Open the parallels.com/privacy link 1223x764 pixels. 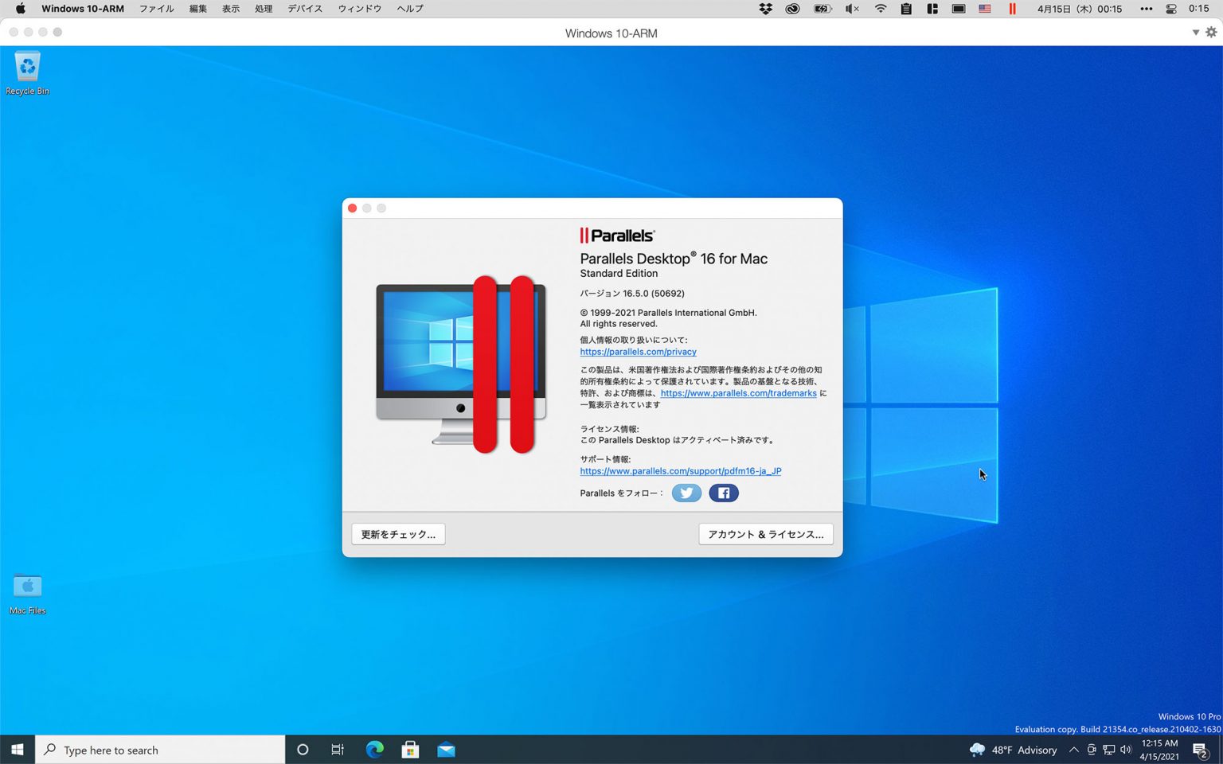click(x=638, y=352)
